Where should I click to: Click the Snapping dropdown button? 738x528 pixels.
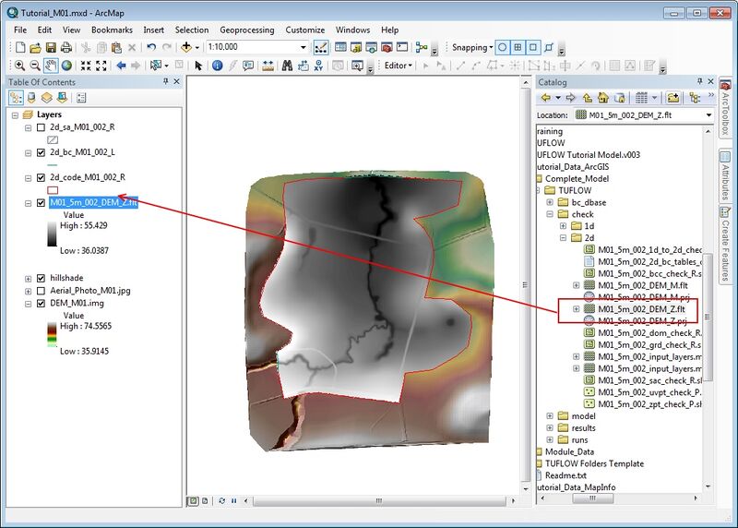coord(471,47)
